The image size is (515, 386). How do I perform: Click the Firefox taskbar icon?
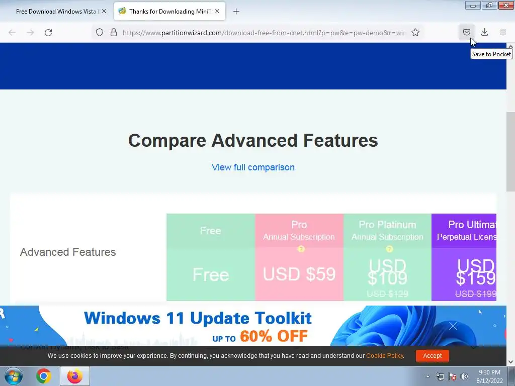[x=75, y=376]
